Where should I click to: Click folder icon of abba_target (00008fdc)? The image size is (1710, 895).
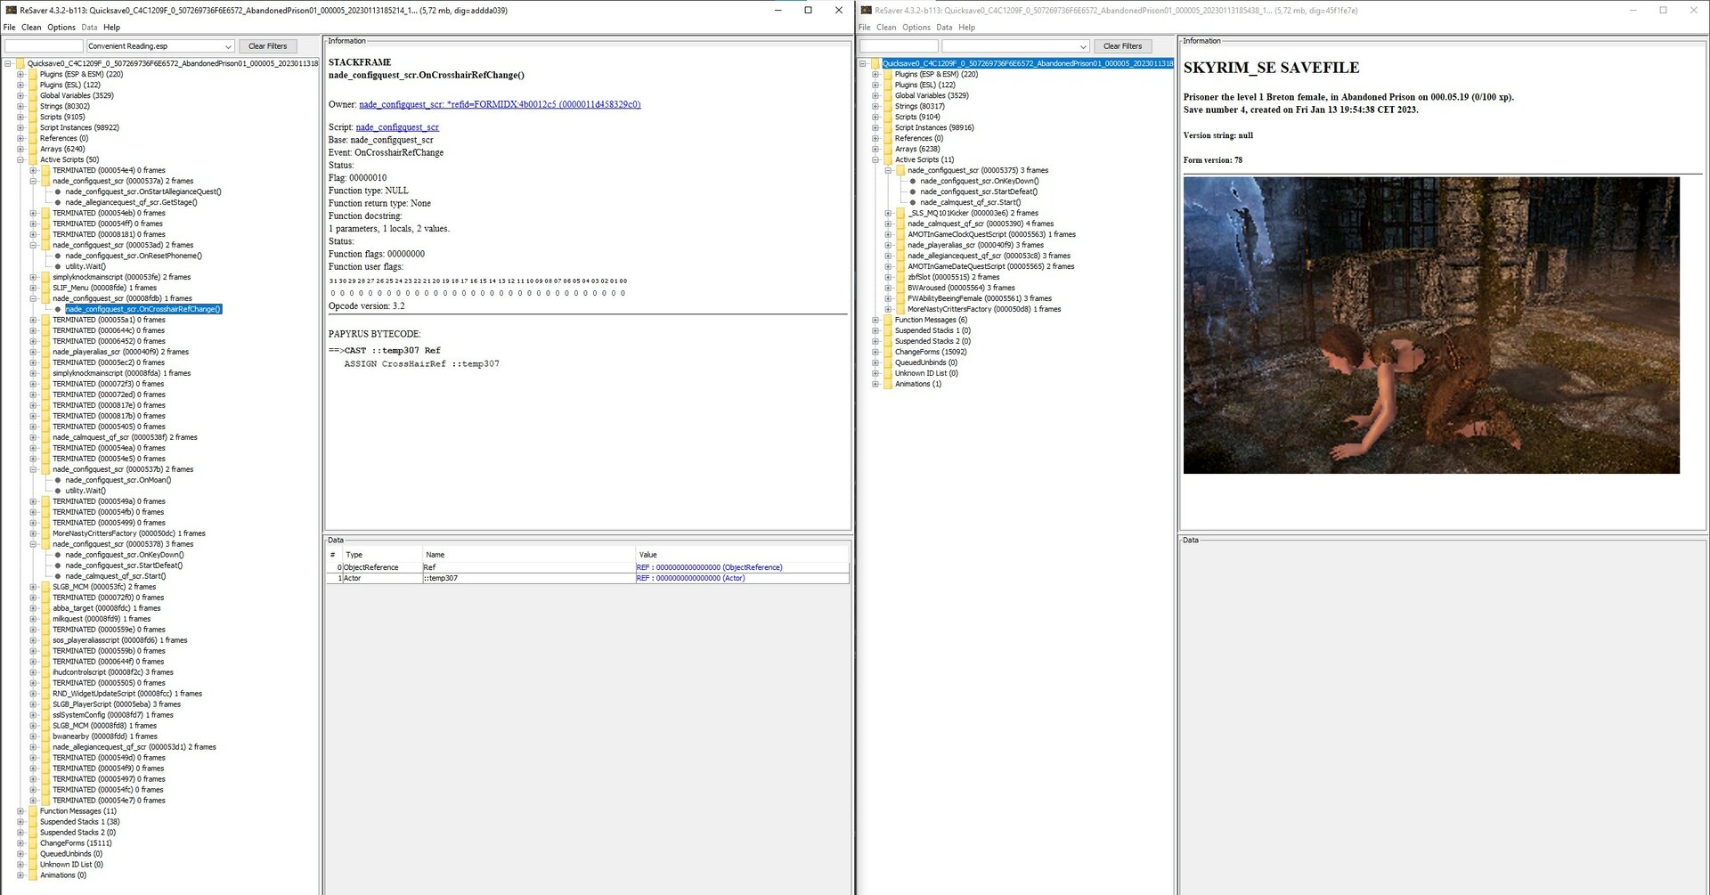[45, 608]
